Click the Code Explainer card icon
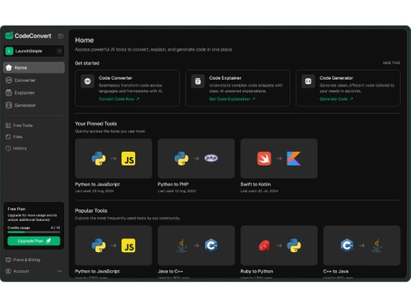 pos(198,81)
